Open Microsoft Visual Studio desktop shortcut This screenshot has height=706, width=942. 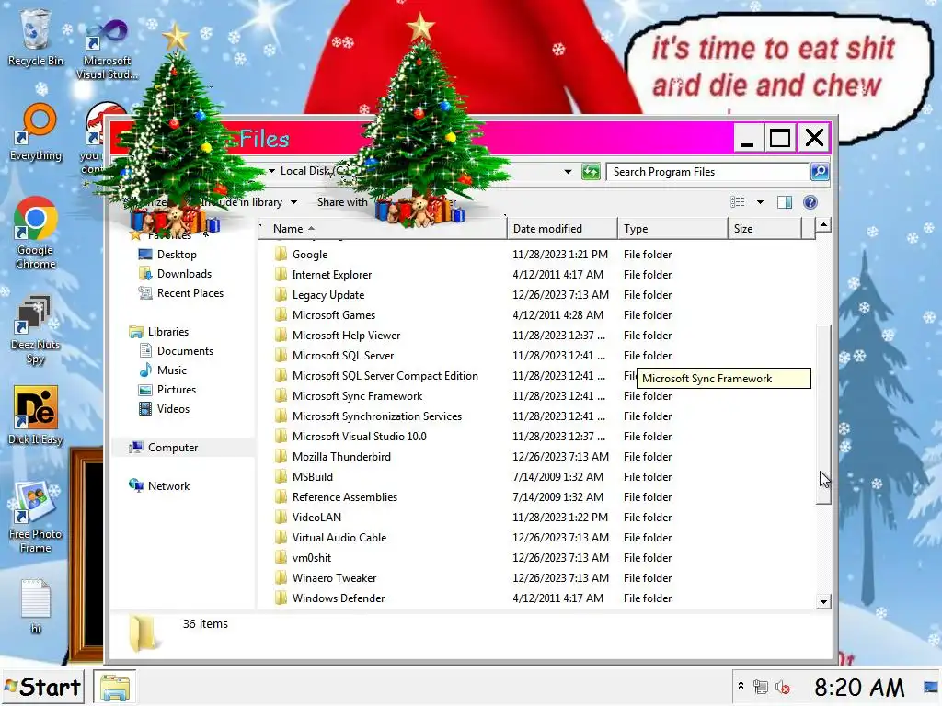(107, 50)
